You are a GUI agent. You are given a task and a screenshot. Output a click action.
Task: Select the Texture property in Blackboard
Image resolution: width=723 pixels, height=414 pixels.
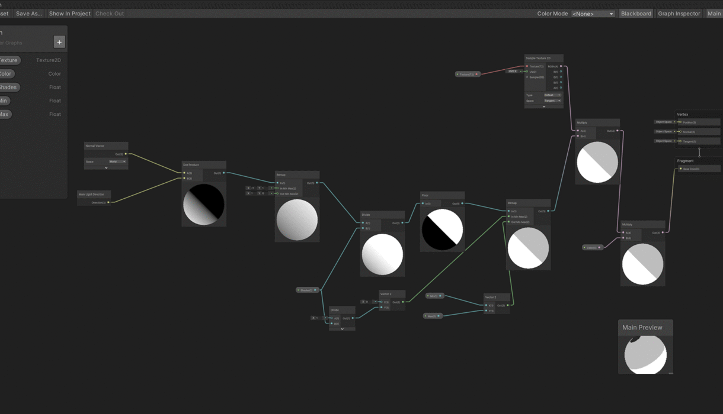(x=9, y=60)
